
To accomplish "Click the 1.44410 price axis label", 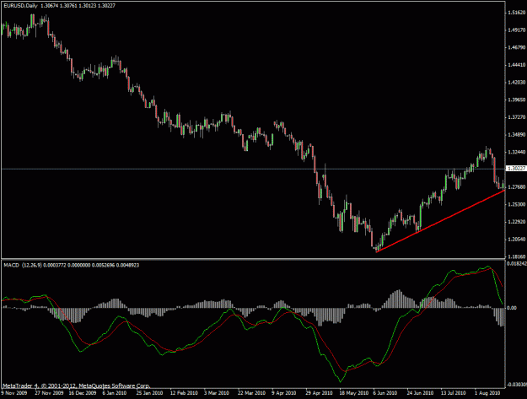I will click(x=517, y=65).
